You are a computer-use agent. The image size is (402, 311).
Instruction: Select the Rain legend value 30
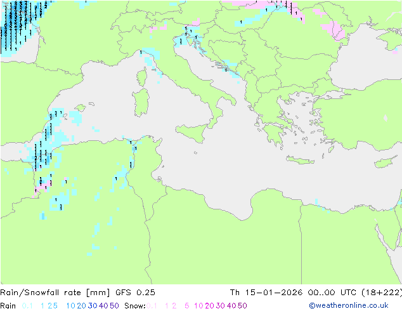pyautogui.click(x=93, y=306)
